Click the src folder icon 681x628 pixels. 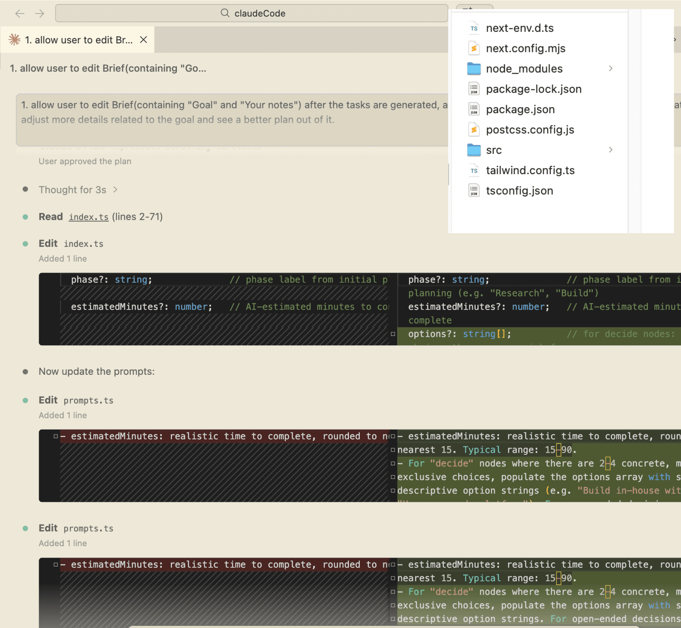click(x=474, y=150)
